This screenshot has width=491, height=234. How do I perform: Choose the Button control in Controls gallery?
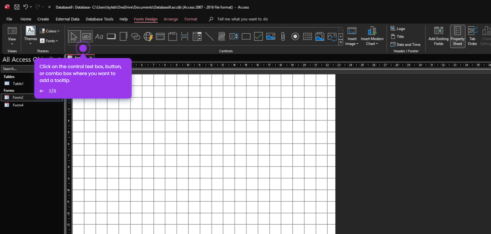click(111, 36)
